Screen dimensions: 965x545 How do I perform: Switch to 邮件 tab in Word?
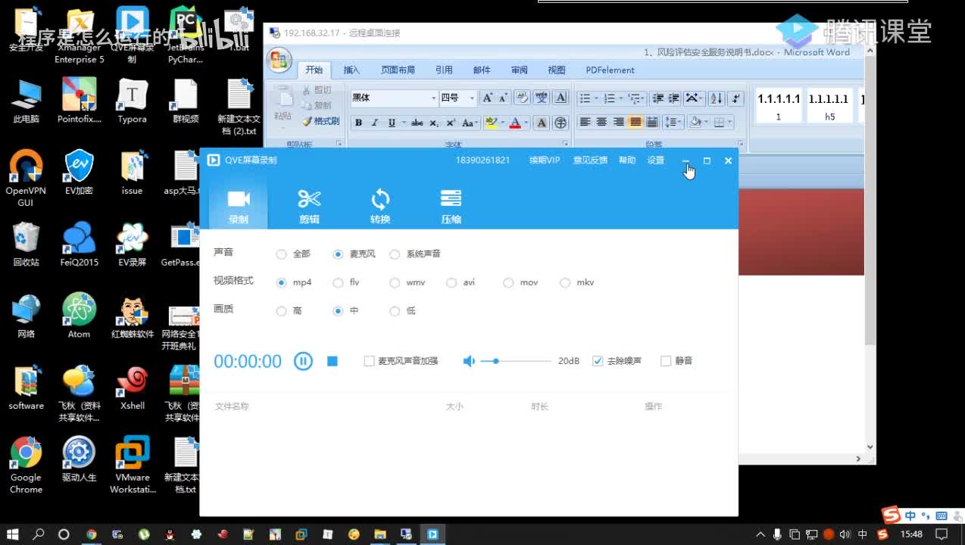pos(482,70)
